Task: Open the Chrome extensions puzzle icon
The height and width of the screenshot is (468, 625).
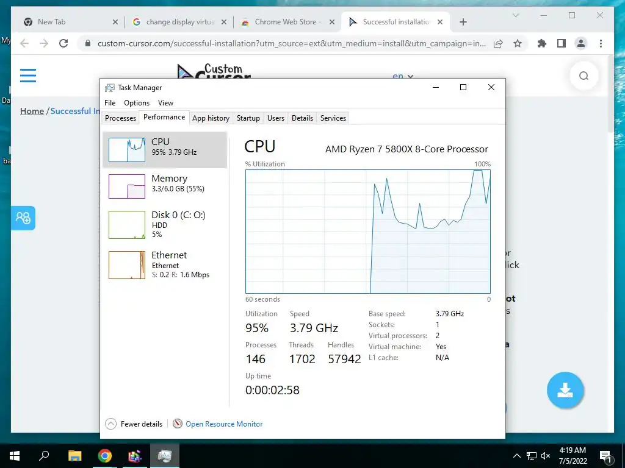Action: (542, 43)
